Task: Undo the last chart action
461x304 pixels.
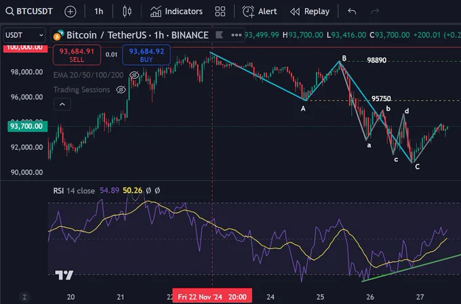Action: pyautogui.click(x=352, y=12)
